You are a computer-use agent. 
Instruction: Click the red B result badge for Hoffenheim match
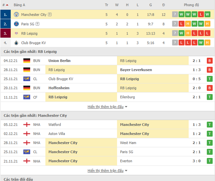pos(210,88)
